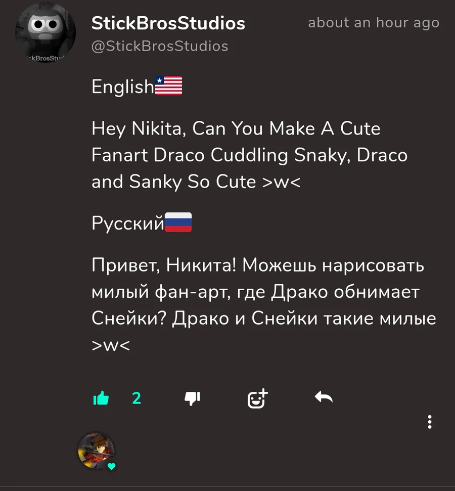455x491 pixels.
Task: Click the Russian flag emoji beside Русский
Action: (178, 222)
